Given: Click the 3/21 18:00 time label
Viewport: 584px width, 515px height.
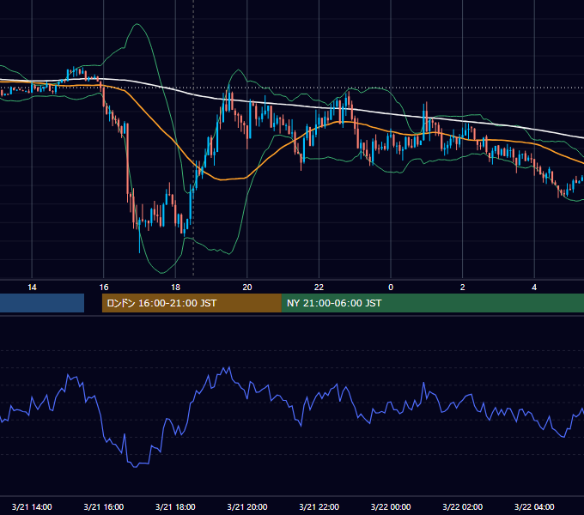Looking at the screenshot, I should [x=175, y=506].
